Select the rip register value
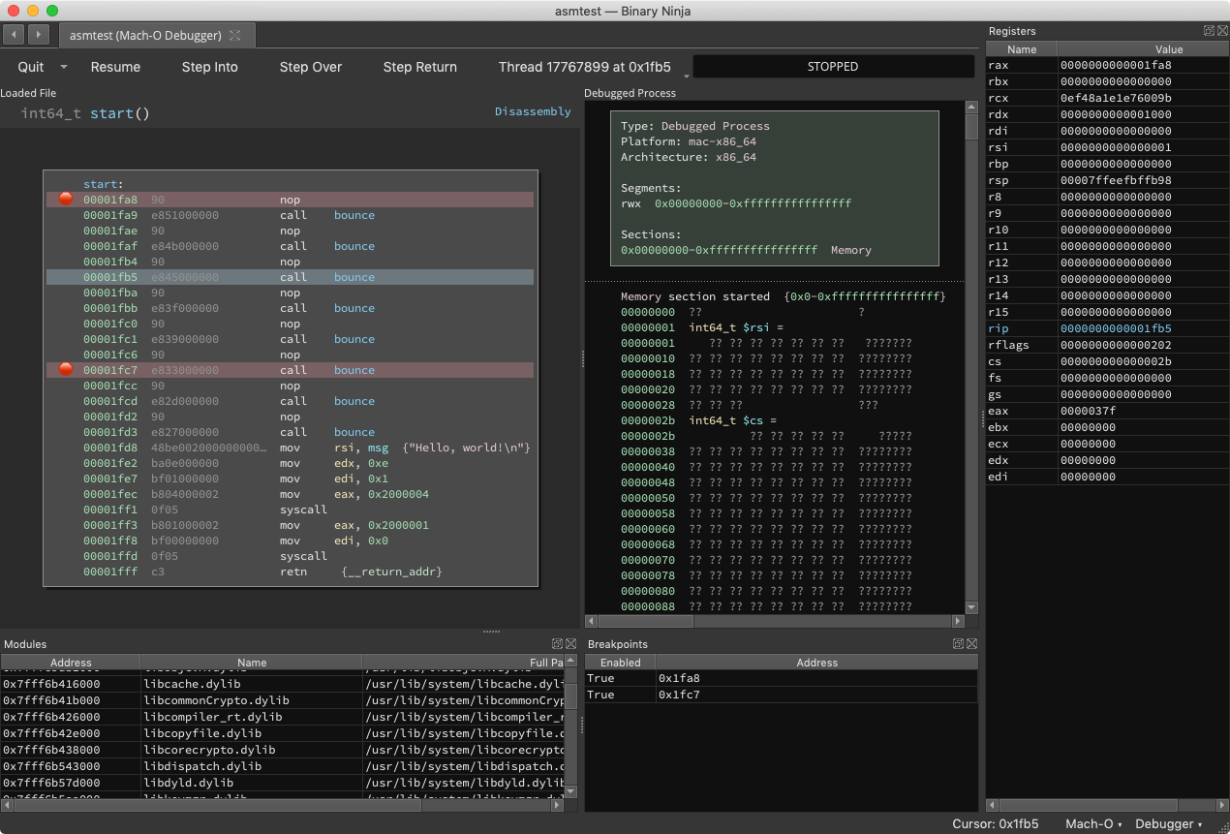The width and height of the screenshot is (1230, 834). click(1116, 328)
